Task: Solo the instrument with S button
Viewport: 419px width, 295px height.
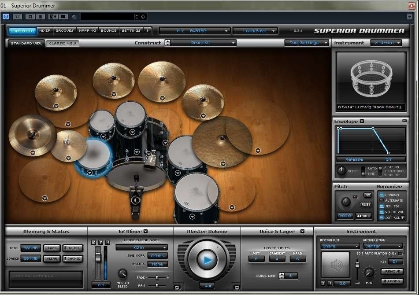Action: point(323,283)
